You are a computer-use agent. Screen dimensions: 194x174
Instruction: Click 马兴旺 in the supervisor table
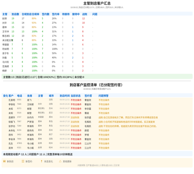point(5,62)
